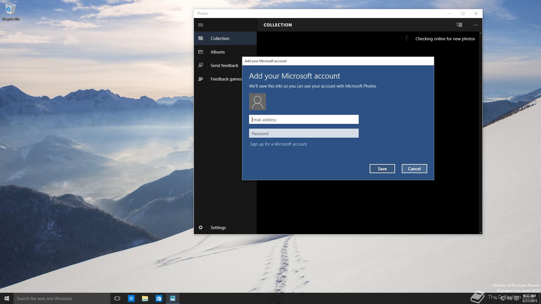Click the taskbar clock and date
This screenshot has height=304, width=541.
[530, 298]
